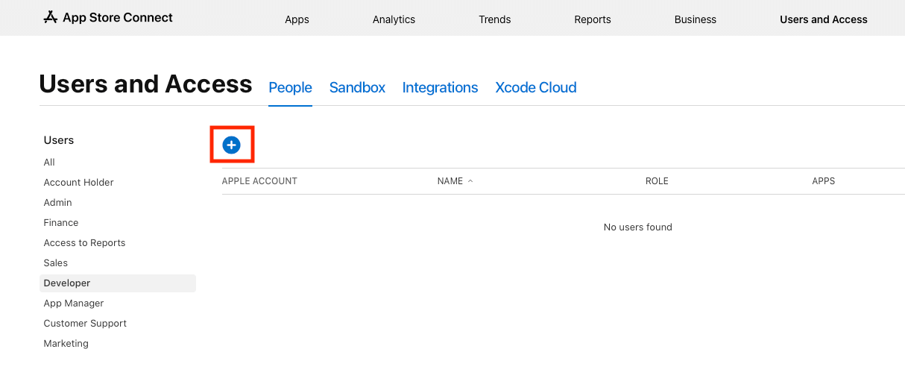This screenshot has height=390, width=905.
Task: Open the Integrations tab
Action: coord(440,87)
